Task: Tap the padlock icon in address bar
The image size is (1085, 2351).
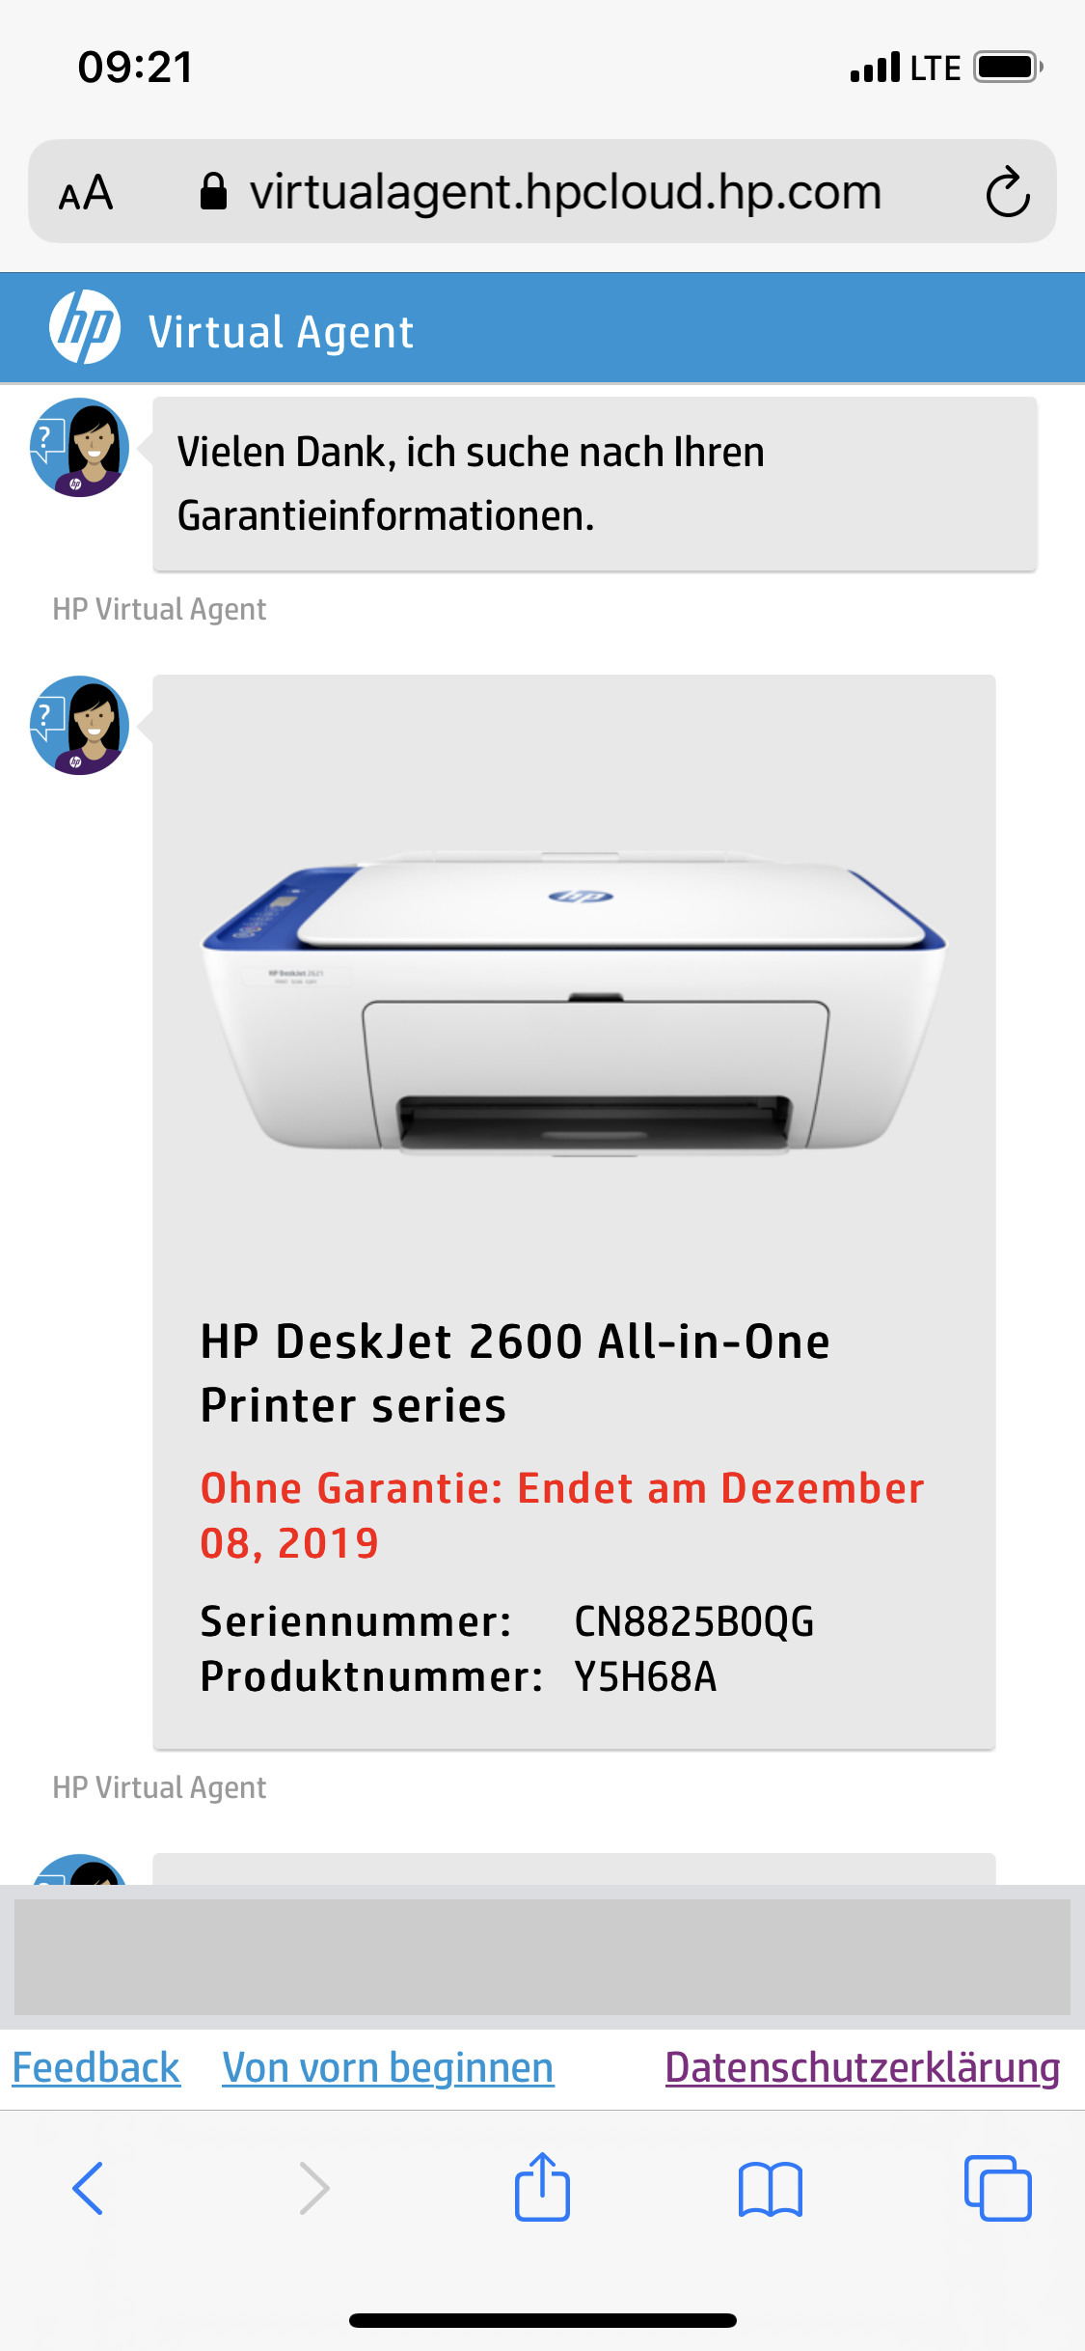Action: 213,191
